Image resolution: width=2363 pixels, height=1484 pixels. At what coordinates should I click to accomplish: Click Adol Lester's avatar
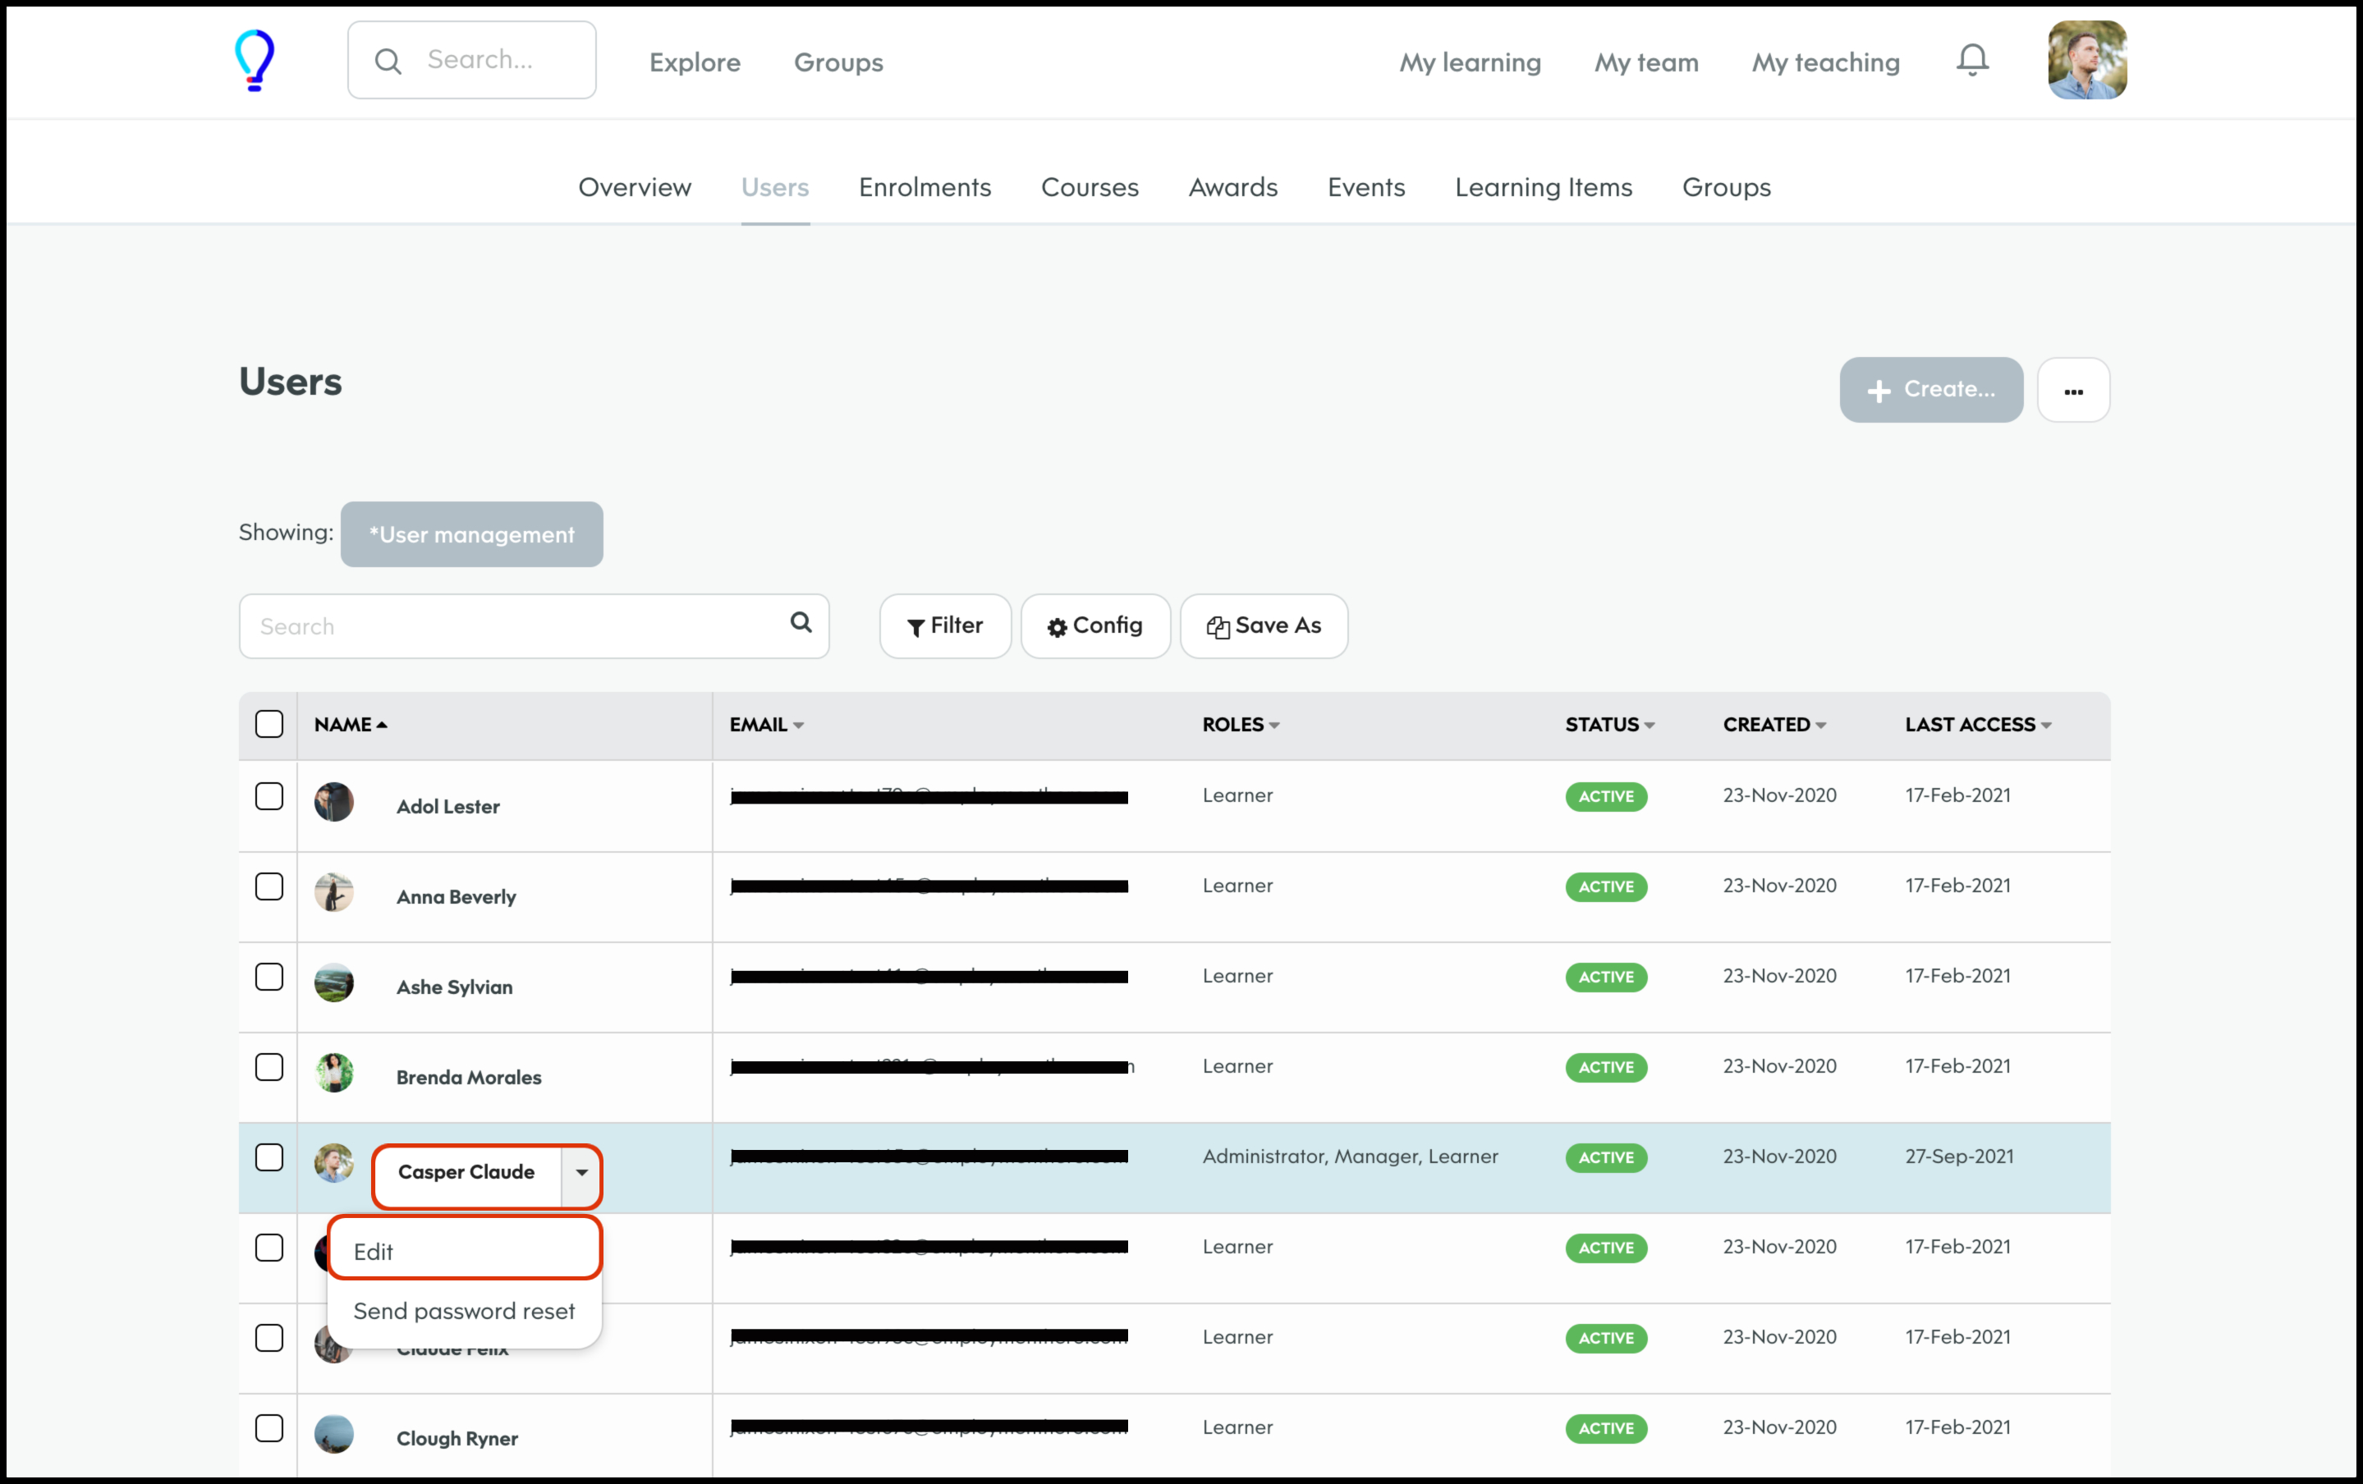click(x=333, y=802)
